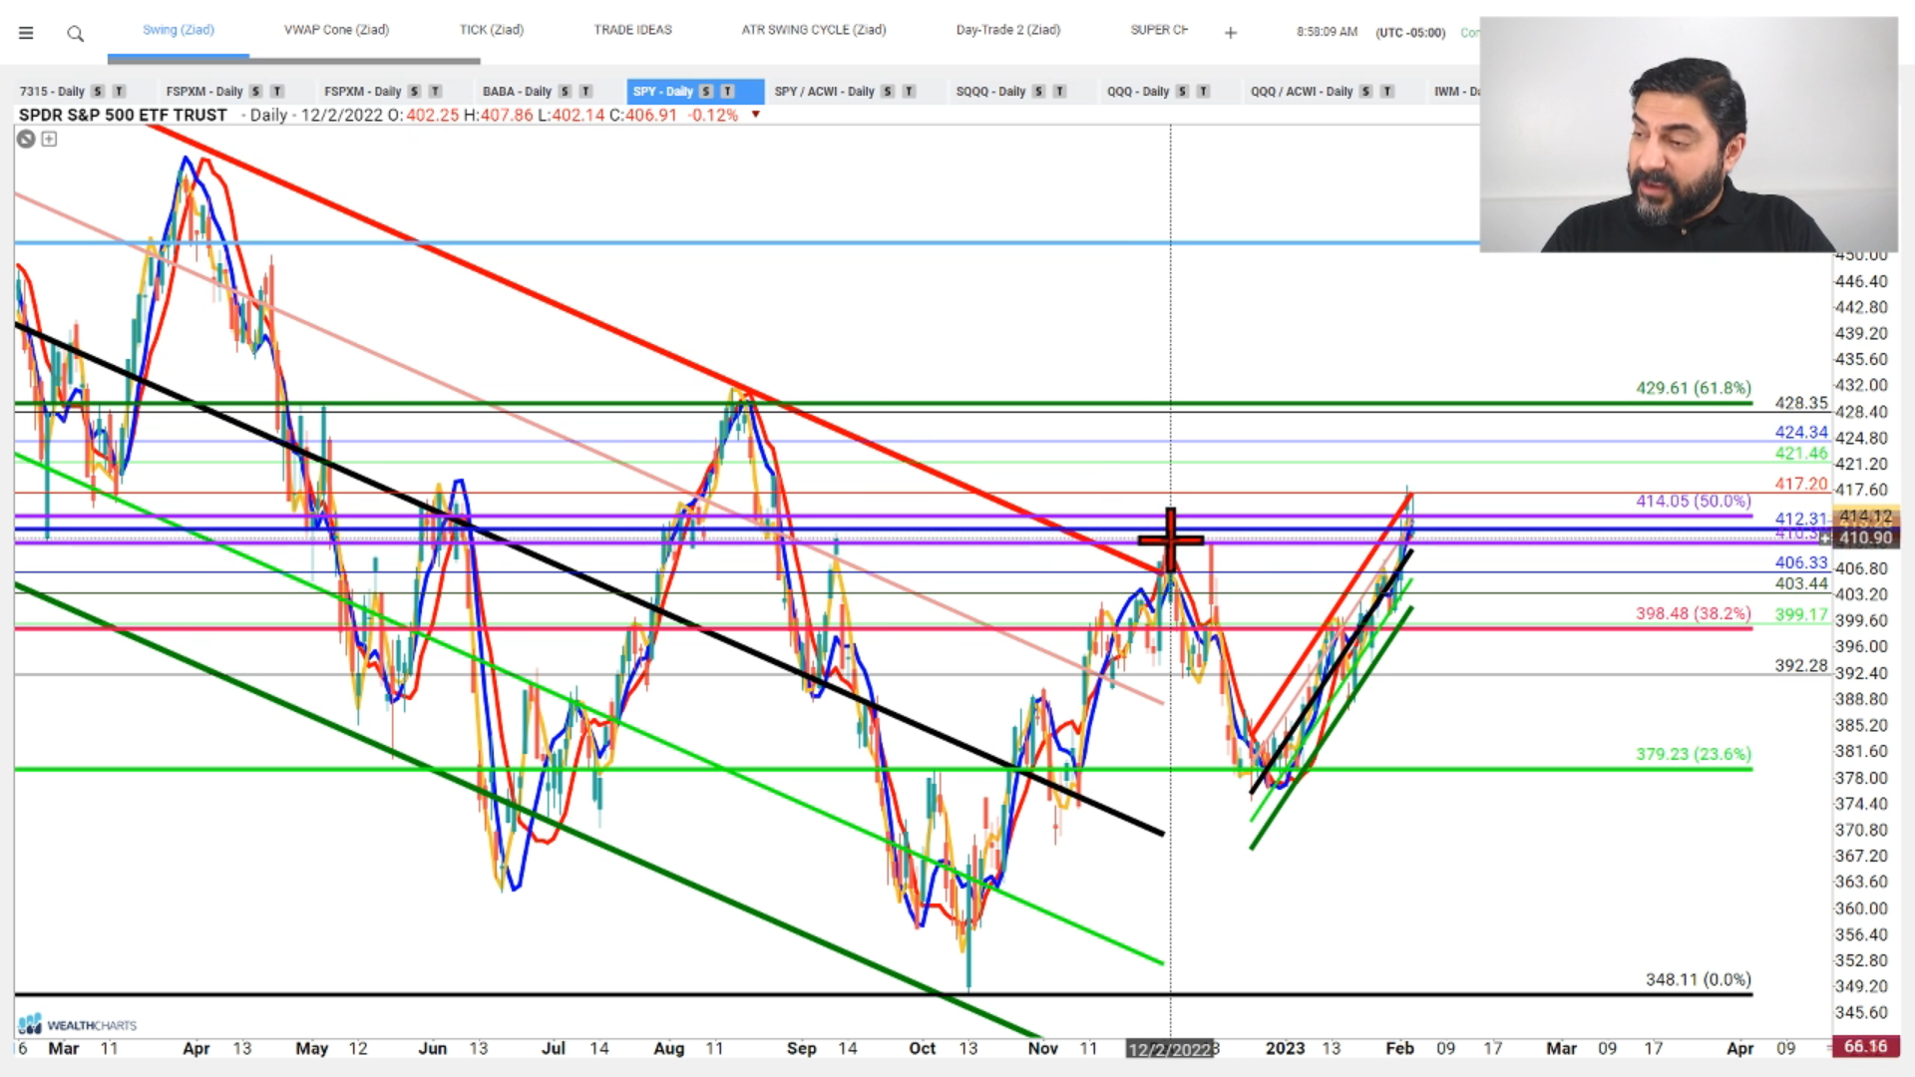Open the SUPER CH workspace tab
The height and width of the screenshot is (1077, 1915).
tap(1159, 30)
